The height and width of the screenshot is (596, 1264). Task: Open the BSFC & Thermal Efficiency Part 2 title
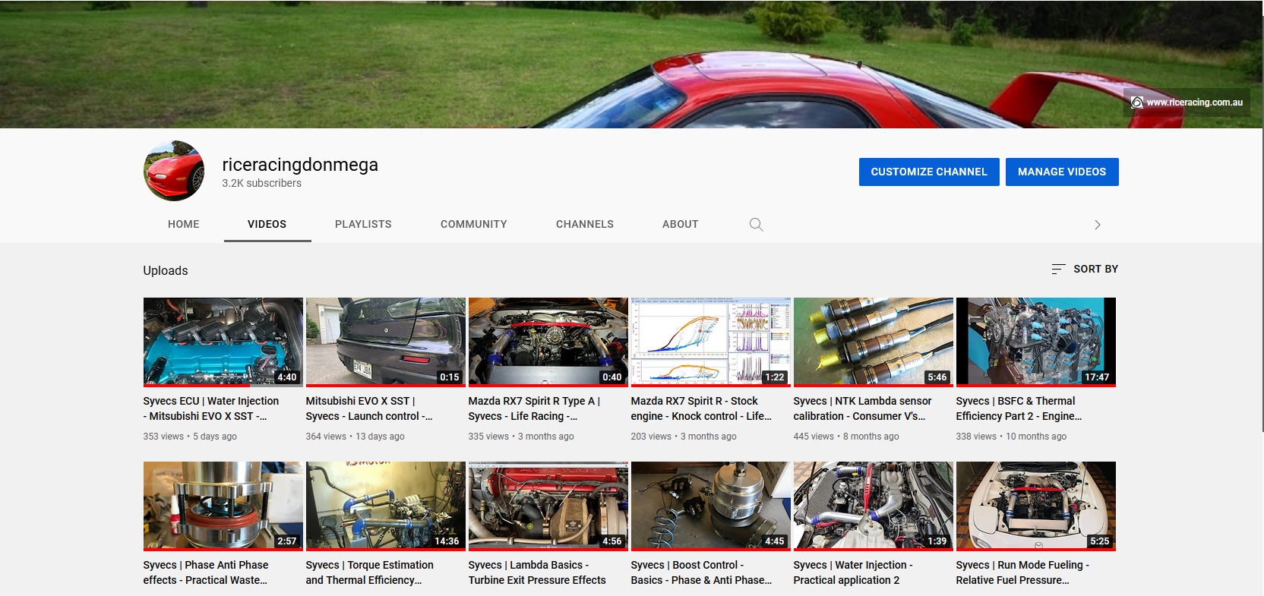click(1018, 408)
